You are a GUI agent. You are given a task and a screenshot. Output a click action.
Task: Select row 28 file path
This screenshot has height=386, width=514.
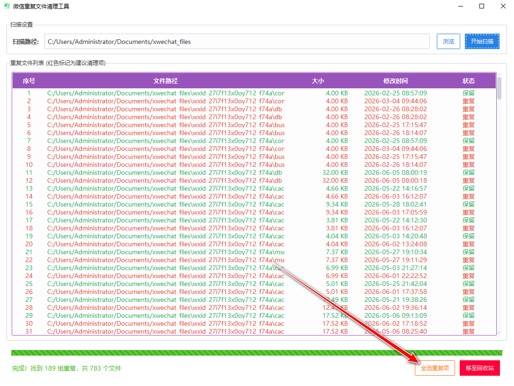tap(166, 307)
